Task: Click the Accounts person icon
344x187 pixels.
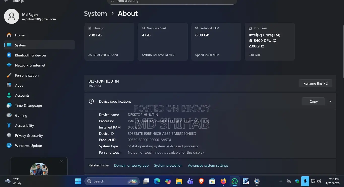Action: (9, 95)
